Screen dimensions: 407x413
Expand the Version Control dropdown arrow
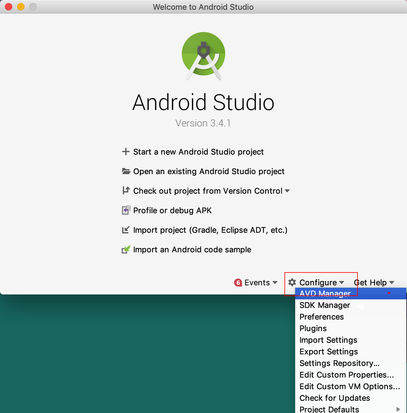click(x=287, y=191)
